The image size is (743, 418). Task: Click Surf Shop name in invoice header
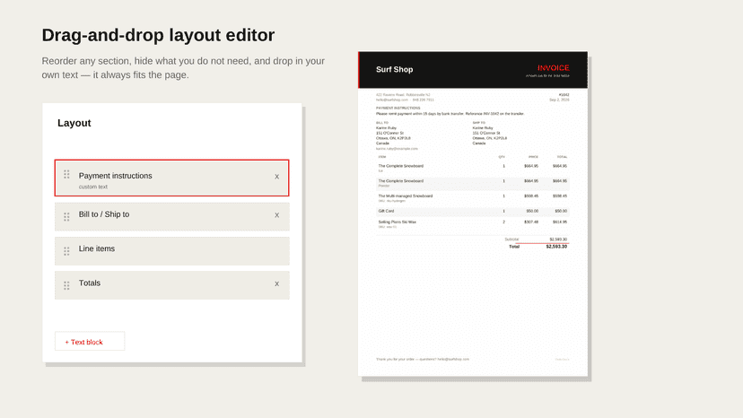tap(394, 70)
